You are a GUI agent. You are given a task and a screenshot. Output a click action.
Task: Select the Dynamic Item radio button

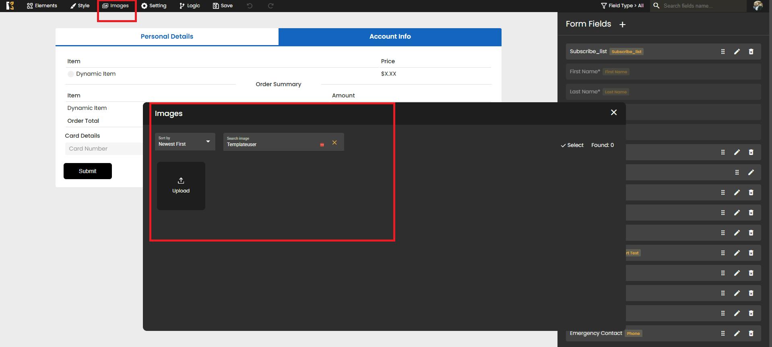(x=71, y=74)
